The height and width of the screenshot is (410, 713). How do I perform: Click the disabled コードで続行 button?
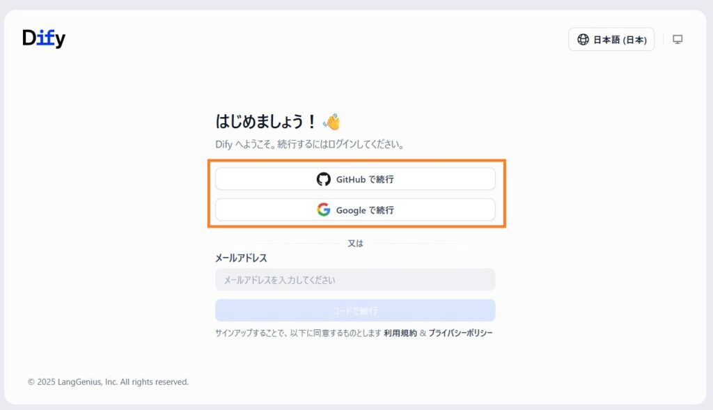(x=355, y=310)
